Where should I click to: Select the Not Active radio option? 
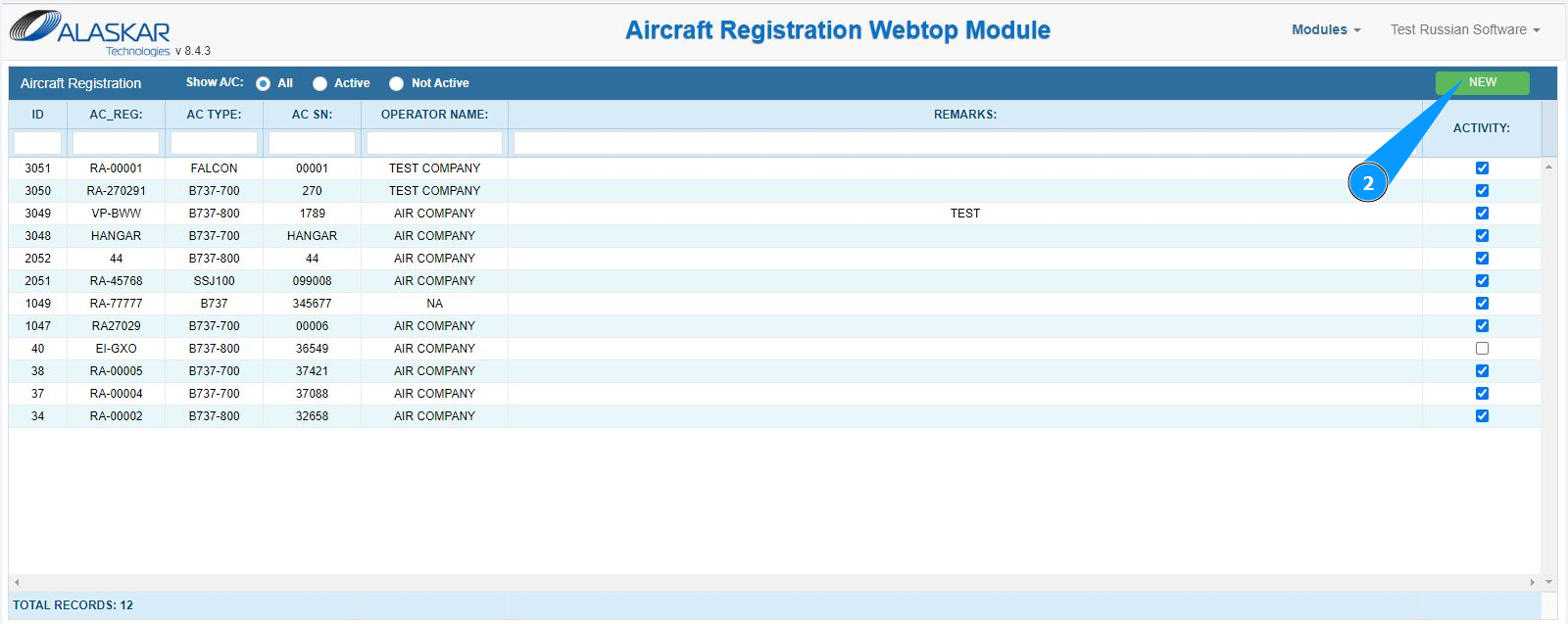coord(396,84)
